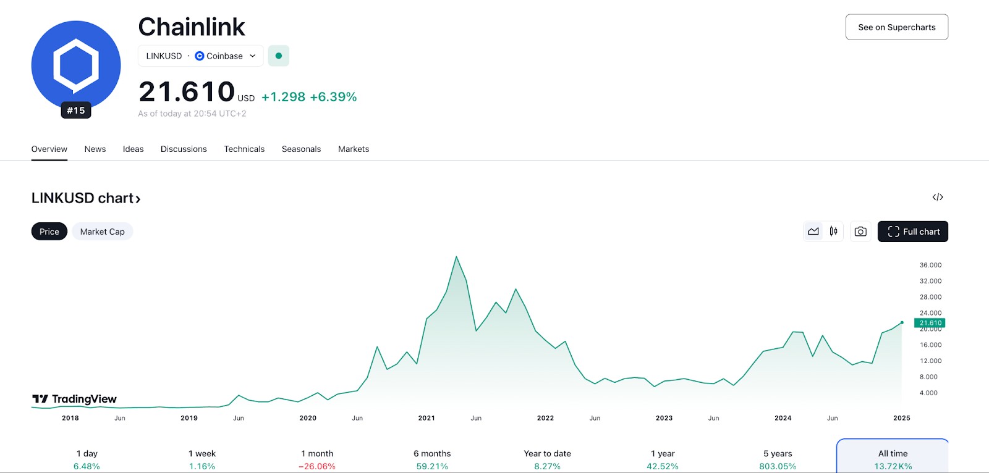This screenshot has height=473, width=989.
Task: Open the Technicals tab
Action: 244,149
